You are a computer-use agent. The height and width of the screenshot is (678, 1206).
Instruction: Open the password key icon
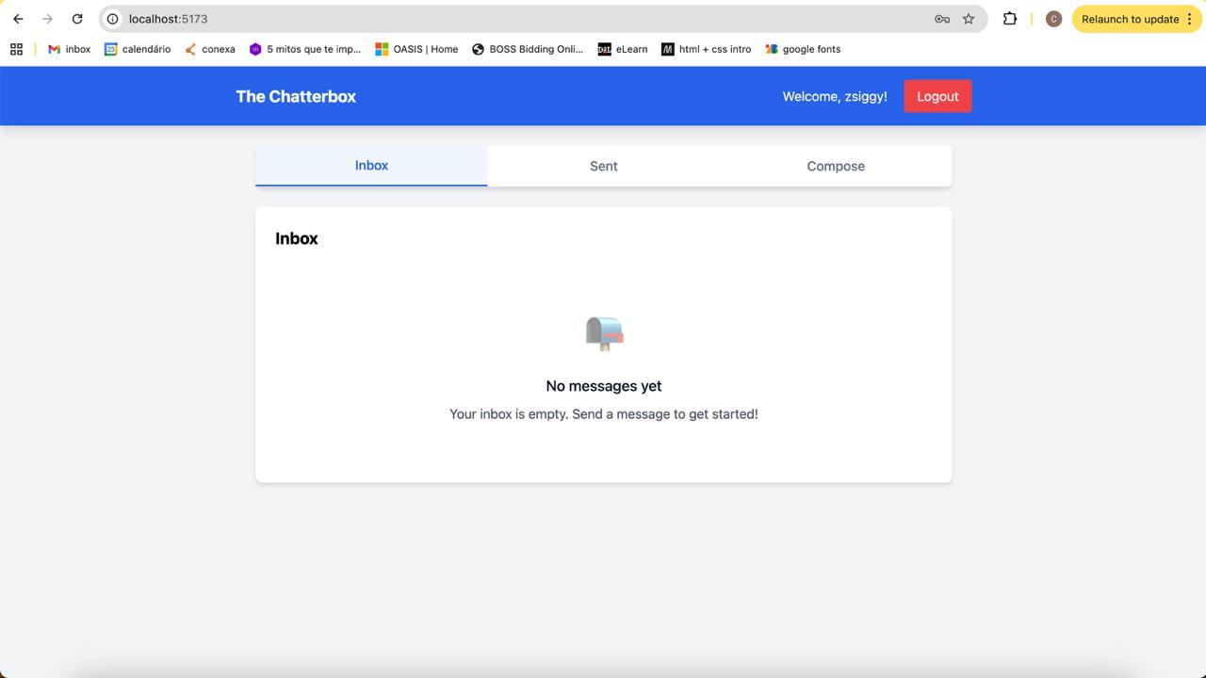point(942,19)
